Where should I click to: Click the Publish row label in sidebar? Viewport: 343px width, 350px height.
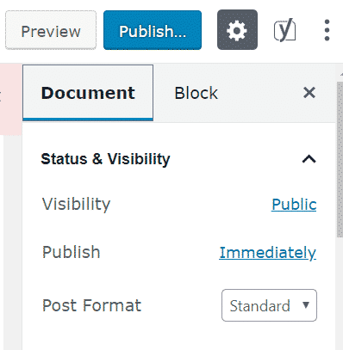(x=72, y=252)
